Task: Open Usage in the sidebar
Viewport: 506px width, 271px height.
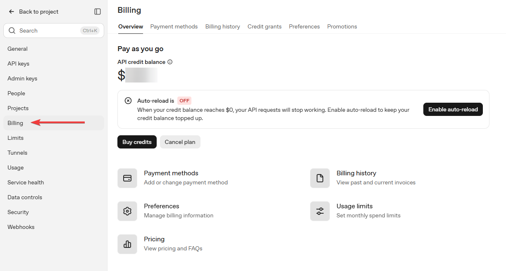Action: (54, 167)
